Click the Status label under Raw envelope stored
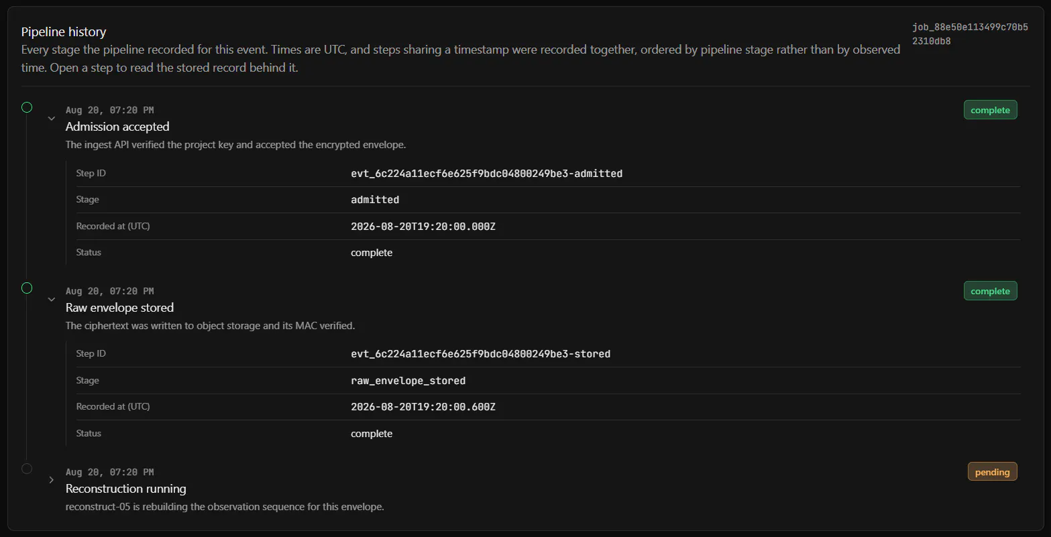 point(89,433)
